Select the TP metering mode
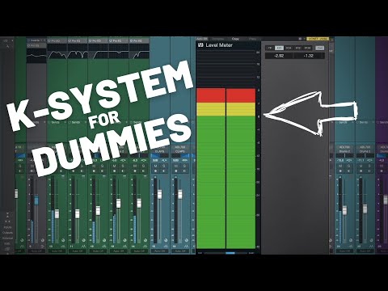The height and width of the screenshot is (291, 388). (270, 48)
